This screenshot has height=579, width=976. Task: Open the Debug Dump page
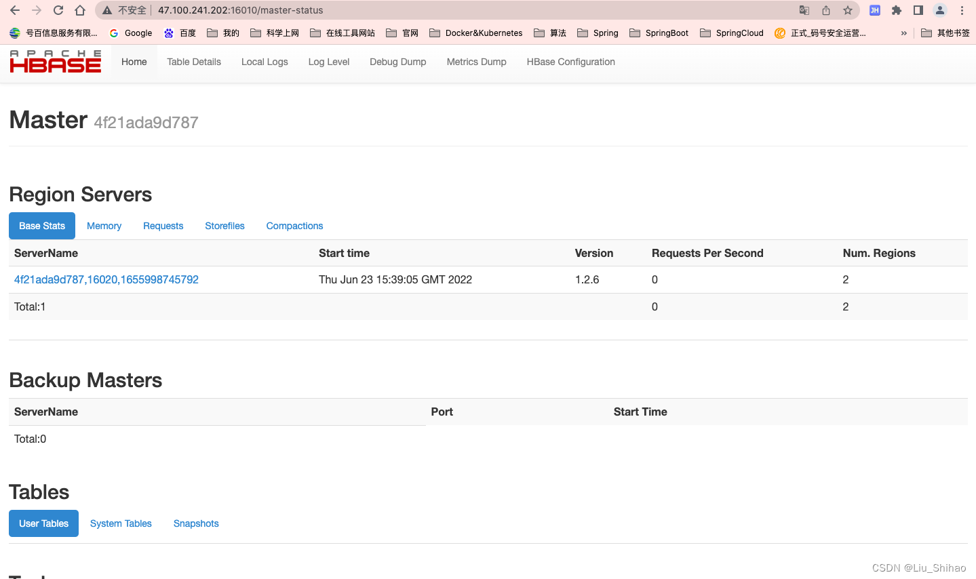pyautogui.click(x=398, y=62)
